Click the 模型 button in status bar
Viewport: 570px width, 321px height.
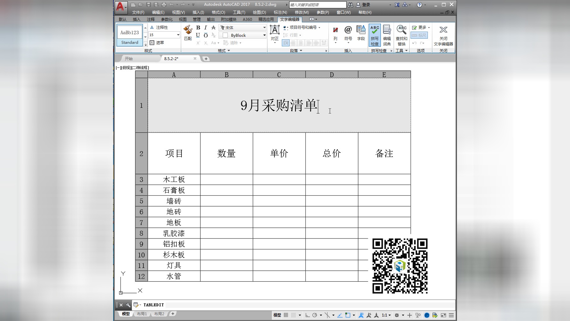277,315
